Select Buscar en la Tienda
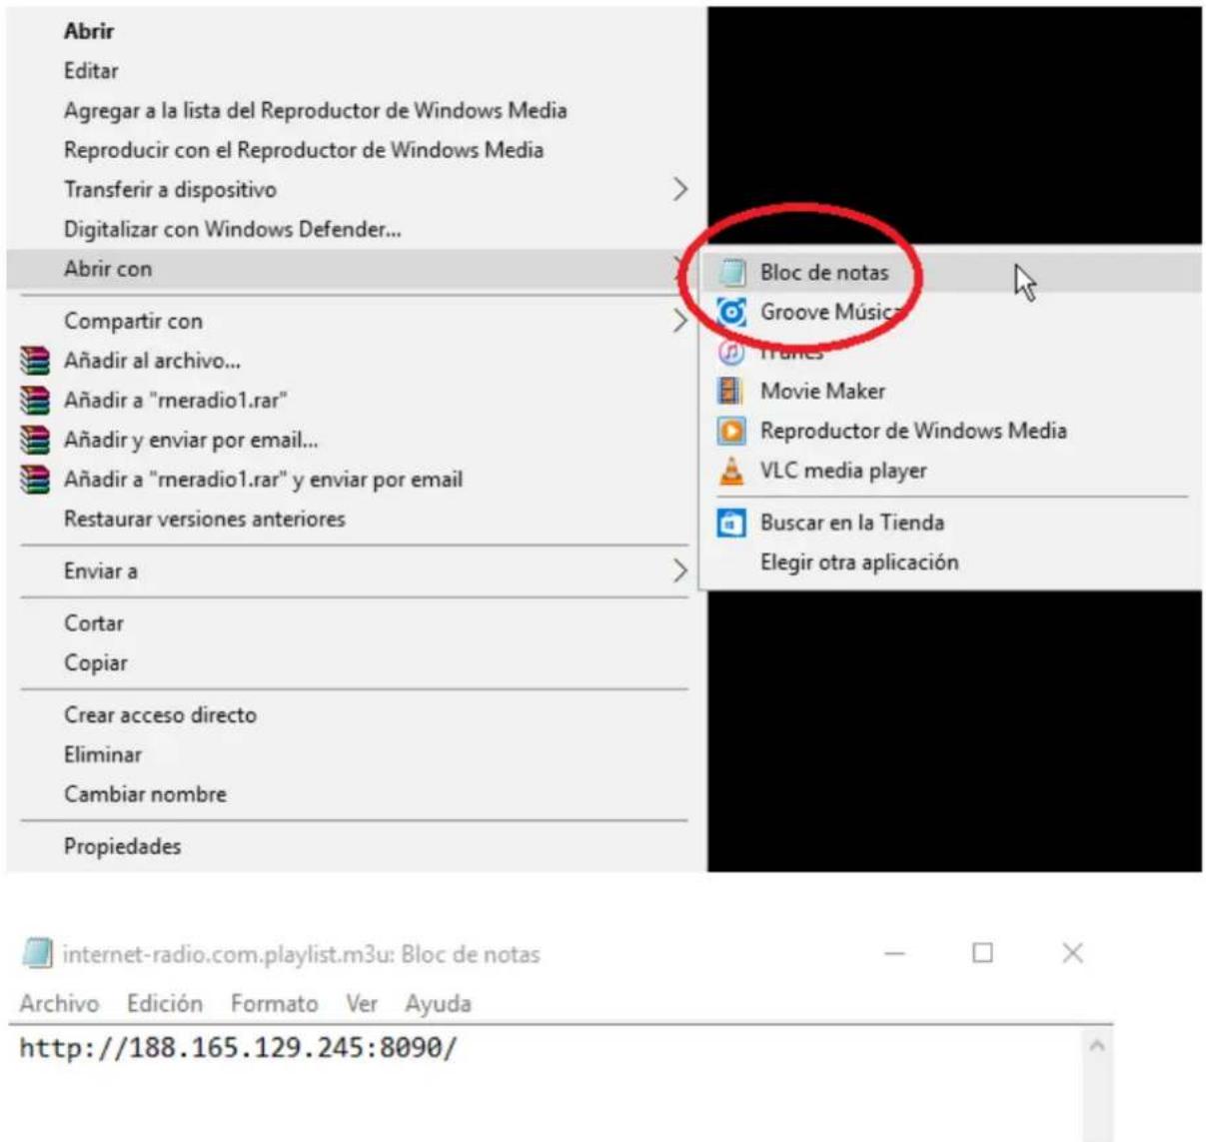This screenshot has width=1206, height=1142. [x=852, y=523]
